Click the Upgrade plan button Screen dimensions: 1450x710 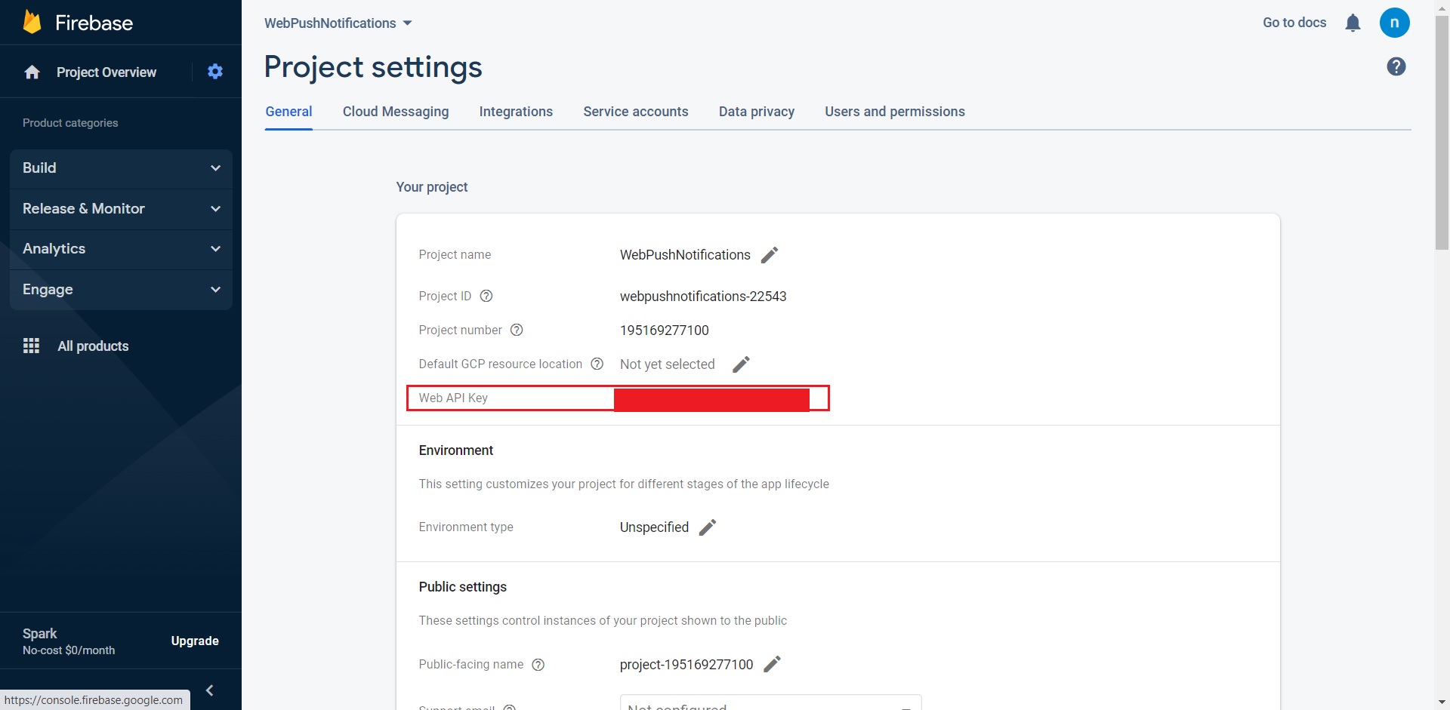click(x=195, y=641)
